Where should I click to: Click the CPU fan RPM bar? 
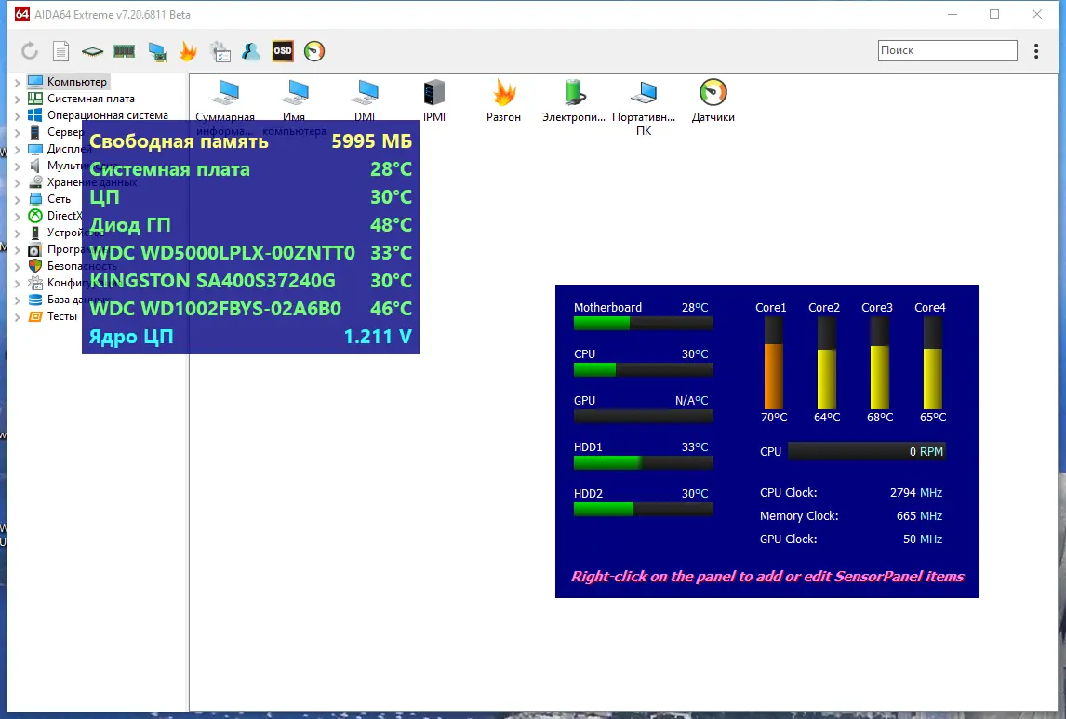click(x=867, y=451)
